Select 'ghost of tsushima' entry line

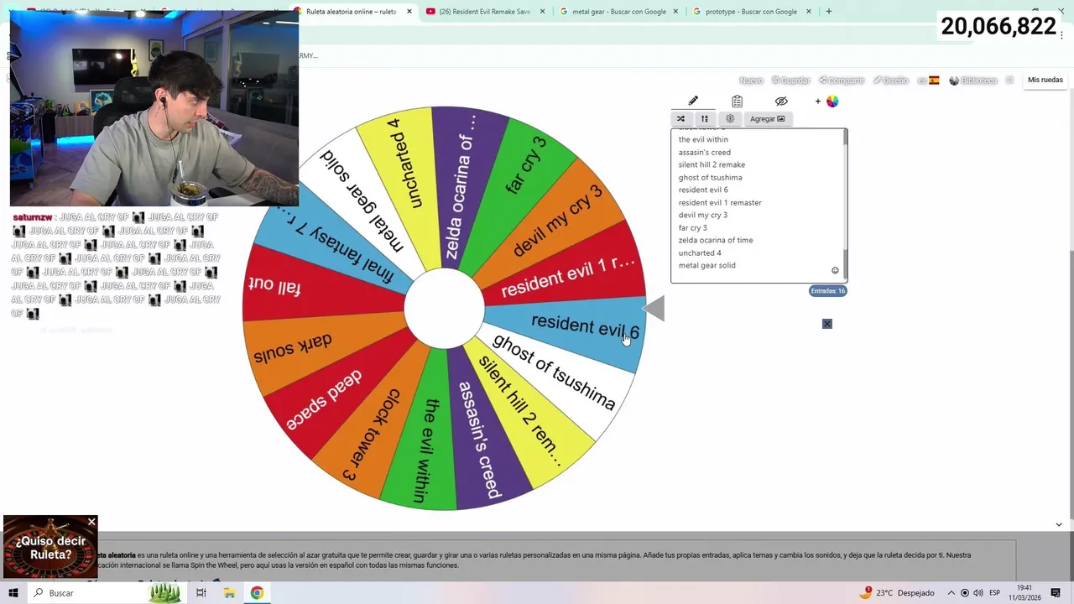[x=710, y=177]
